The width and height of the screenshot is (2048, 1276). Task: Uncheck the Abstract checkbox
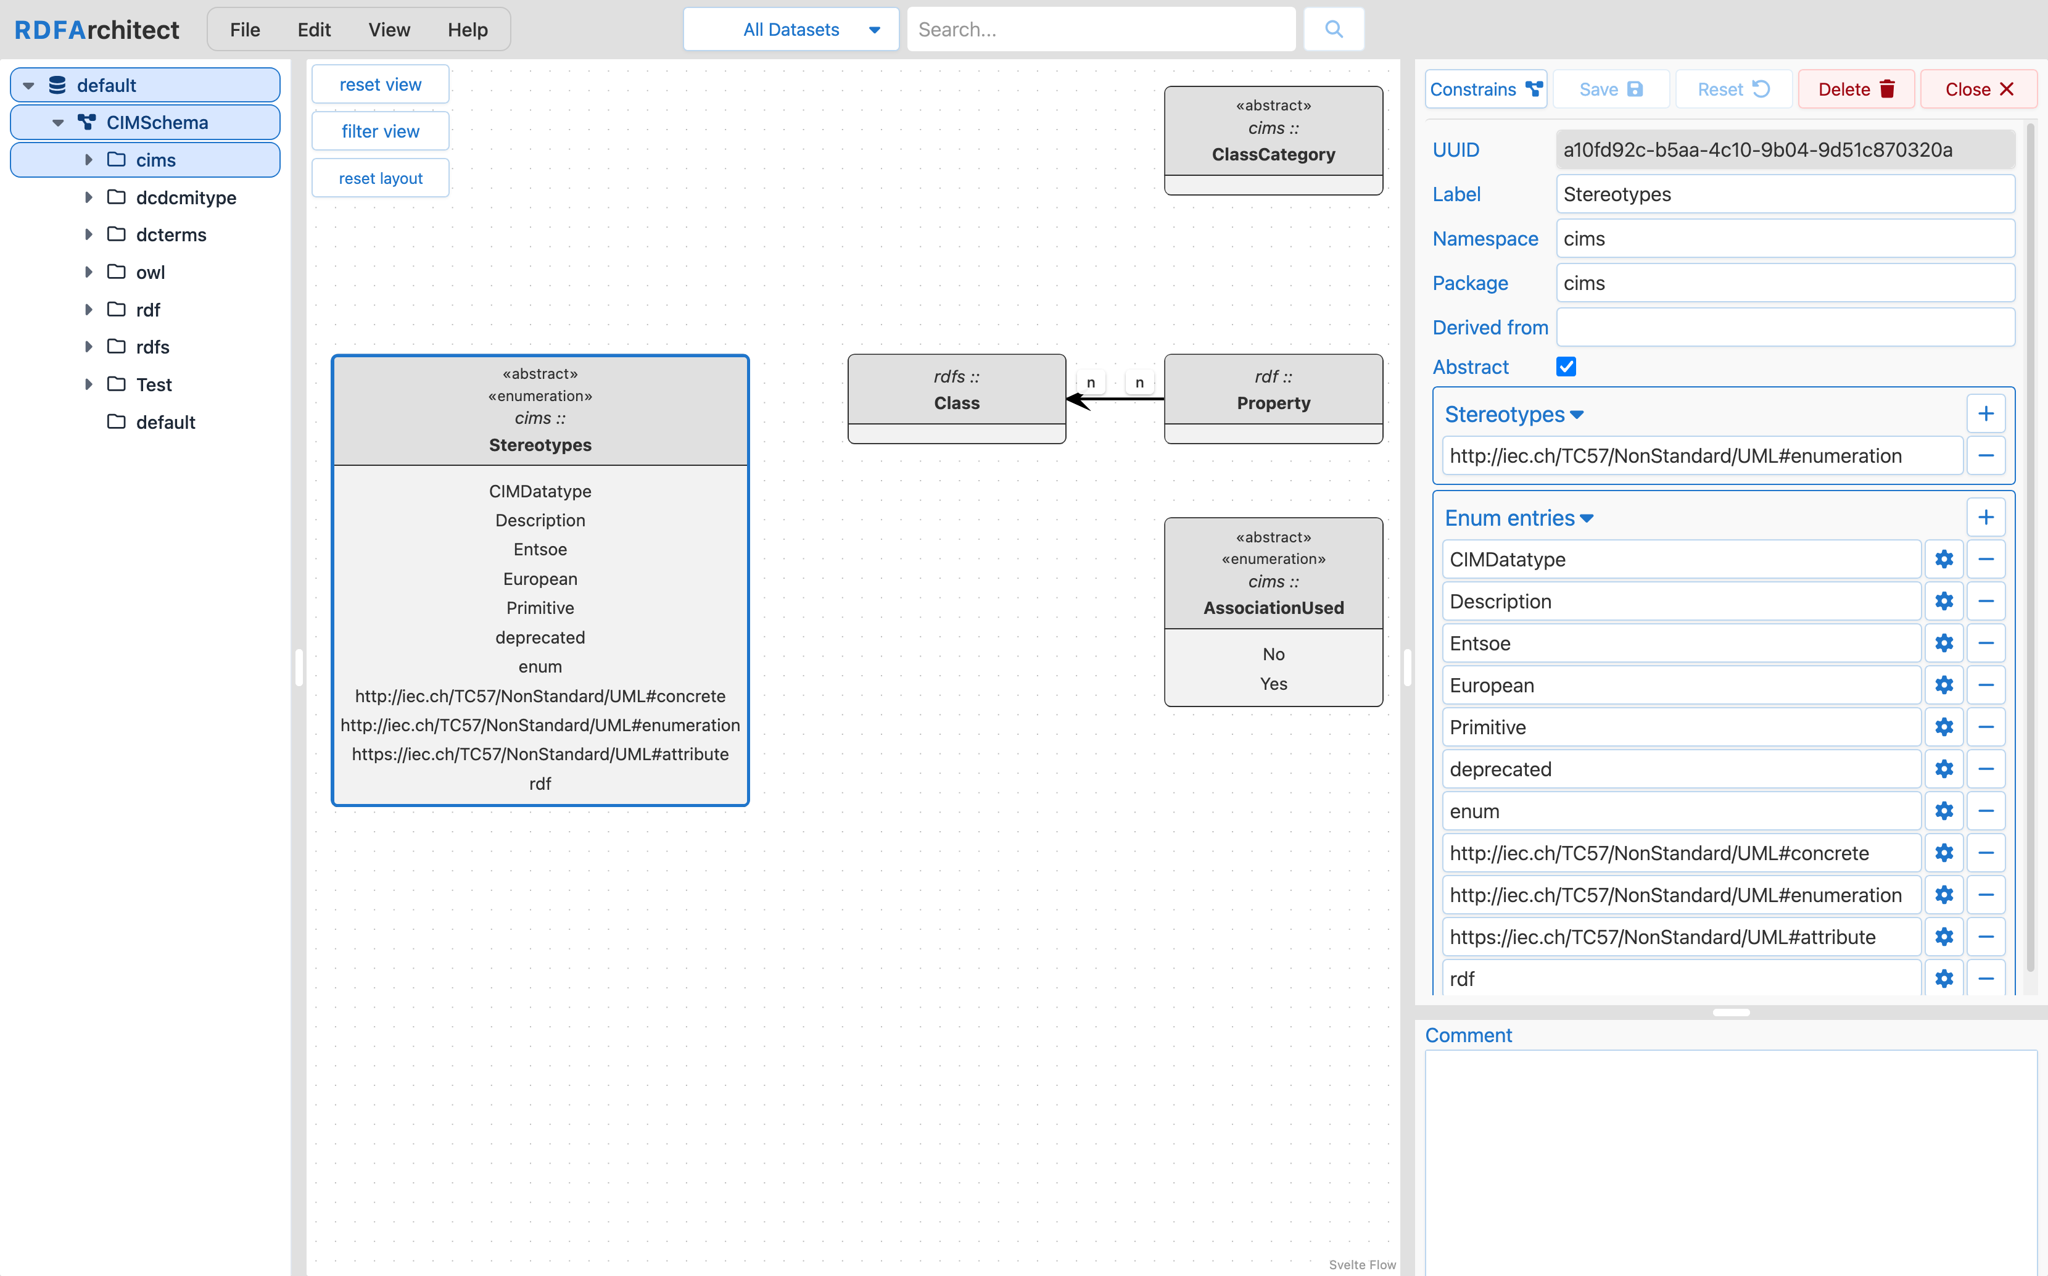(x=1566, y=367)
